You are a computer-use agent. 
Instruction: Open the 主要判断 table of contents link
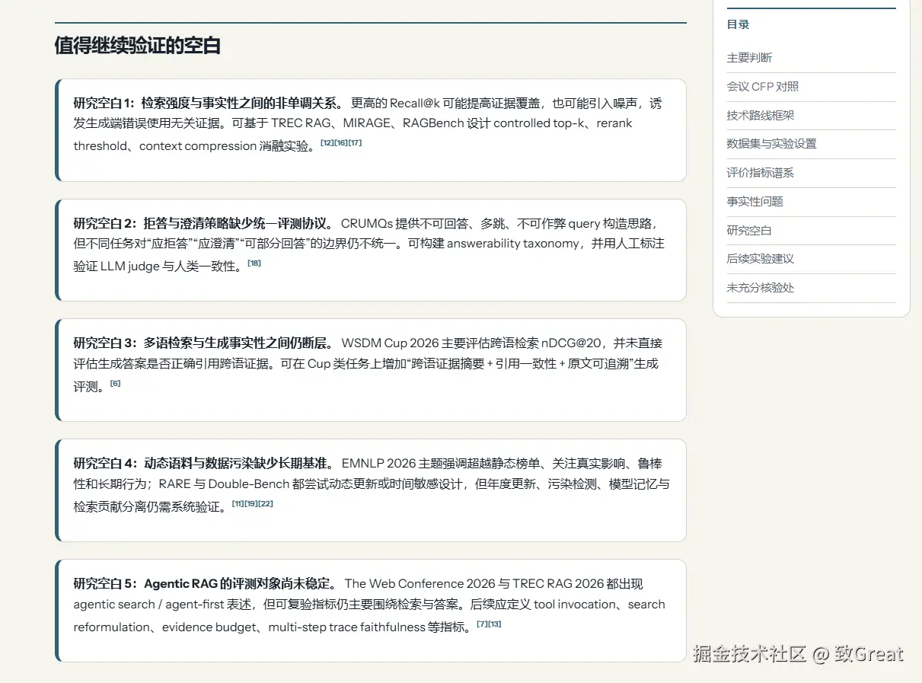(x=749, y=58)
